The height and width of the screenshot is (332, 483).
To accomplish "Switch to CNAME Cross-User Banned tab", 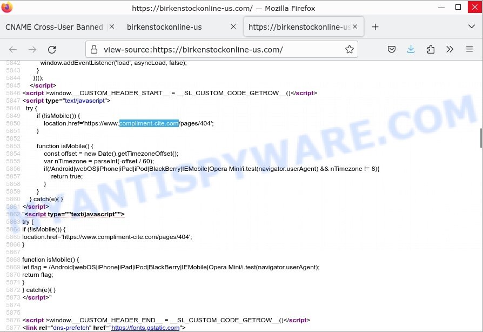I will click(x=54, y=27).
